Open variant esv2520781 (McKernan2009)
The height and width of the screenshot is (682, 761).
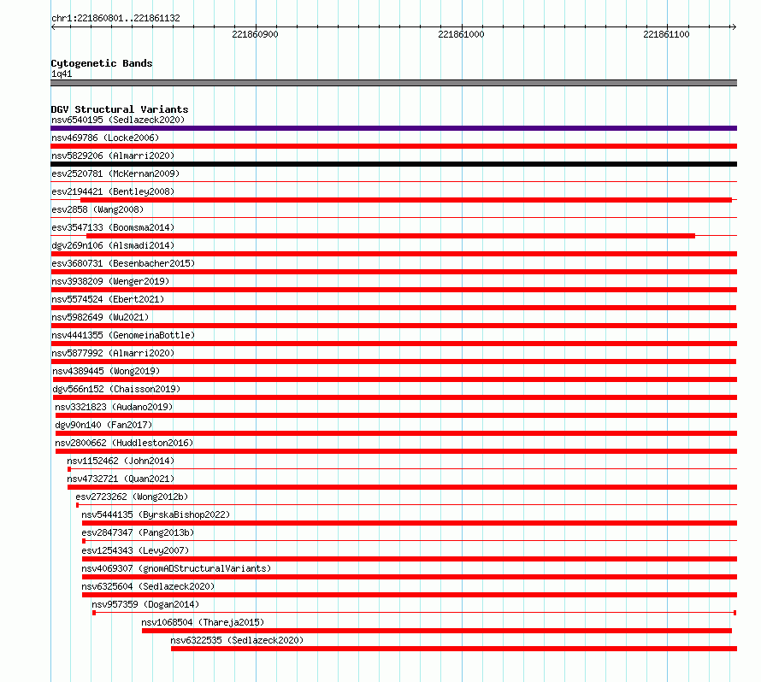coord(115,173)
